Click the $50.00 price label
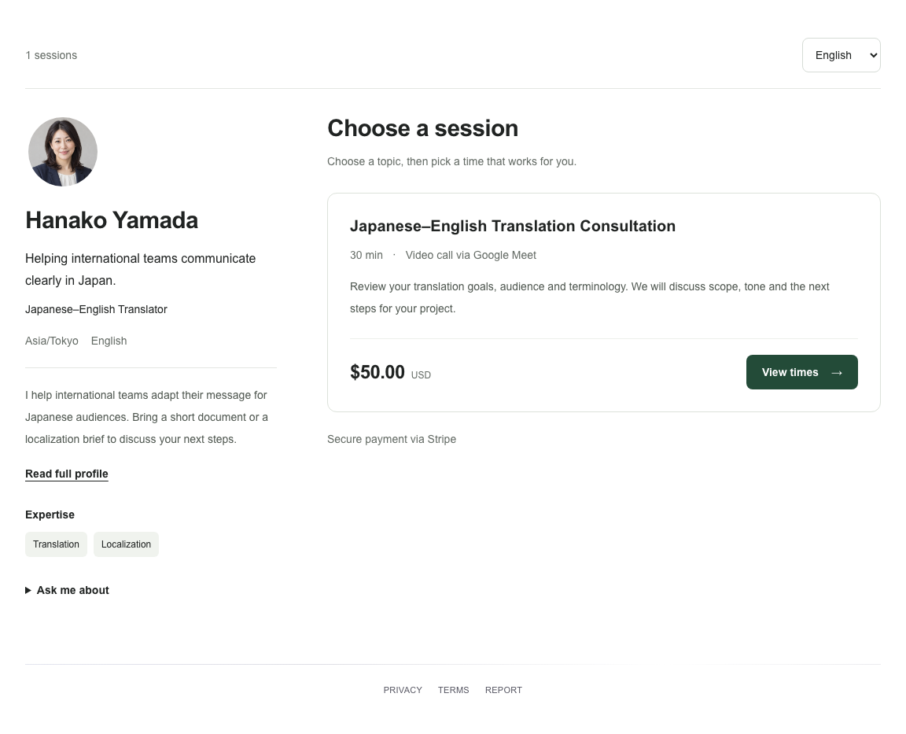Screen dimensions: 906x734 377,372
